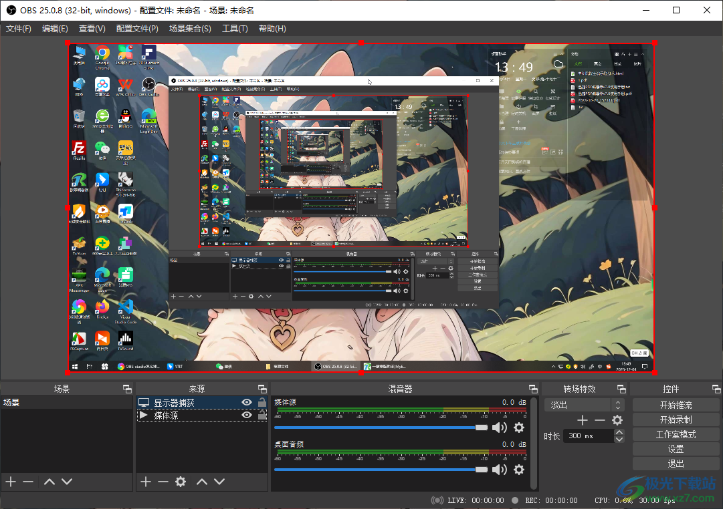Float the 转场特效 dock panel
The width and height of the screenshot is (723, 509).
click(x=621, y=389)
